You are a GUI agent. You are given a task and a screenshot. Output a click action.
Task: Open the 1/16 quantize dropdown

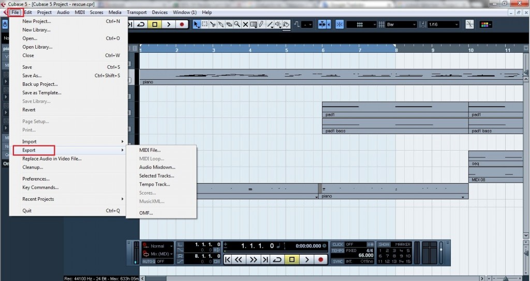[x=444, y=24]
